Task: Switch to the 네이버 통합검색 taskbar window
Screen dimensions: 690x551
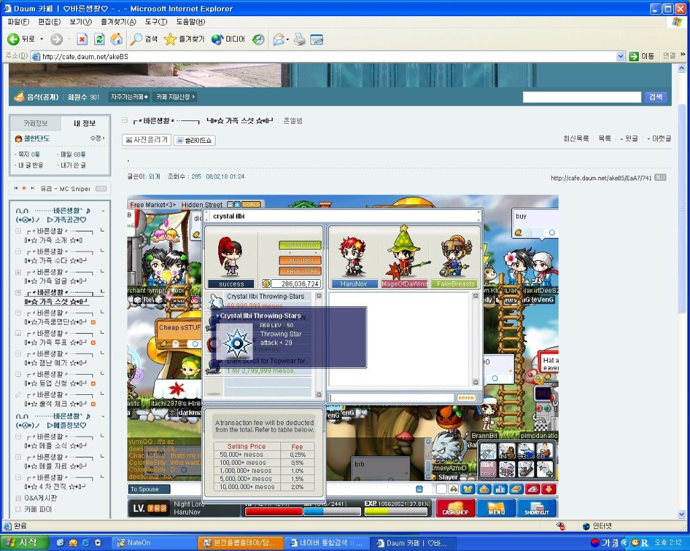Action: pyautogui.click(x=325, y=543)
